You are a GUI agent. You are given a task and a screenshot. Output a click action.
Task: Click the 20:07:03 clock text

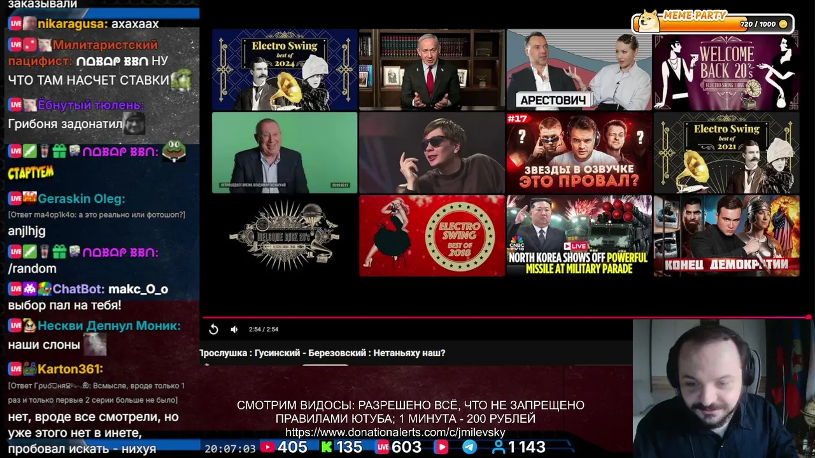pos(230,448)
